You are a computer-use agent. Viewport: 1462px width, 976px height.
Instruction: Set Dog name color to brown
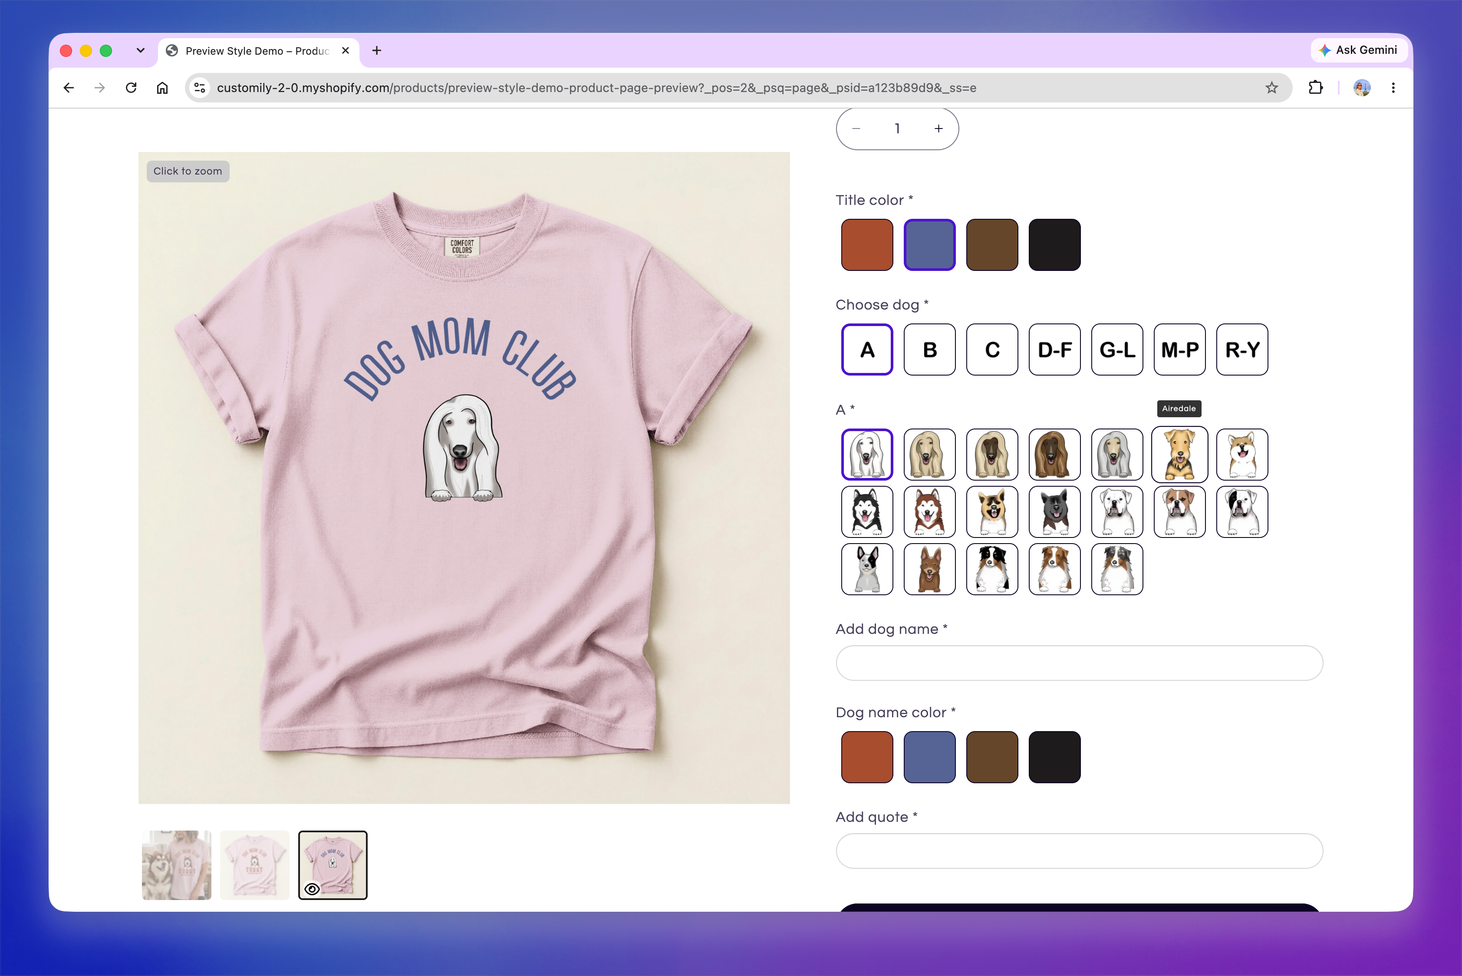992,757
